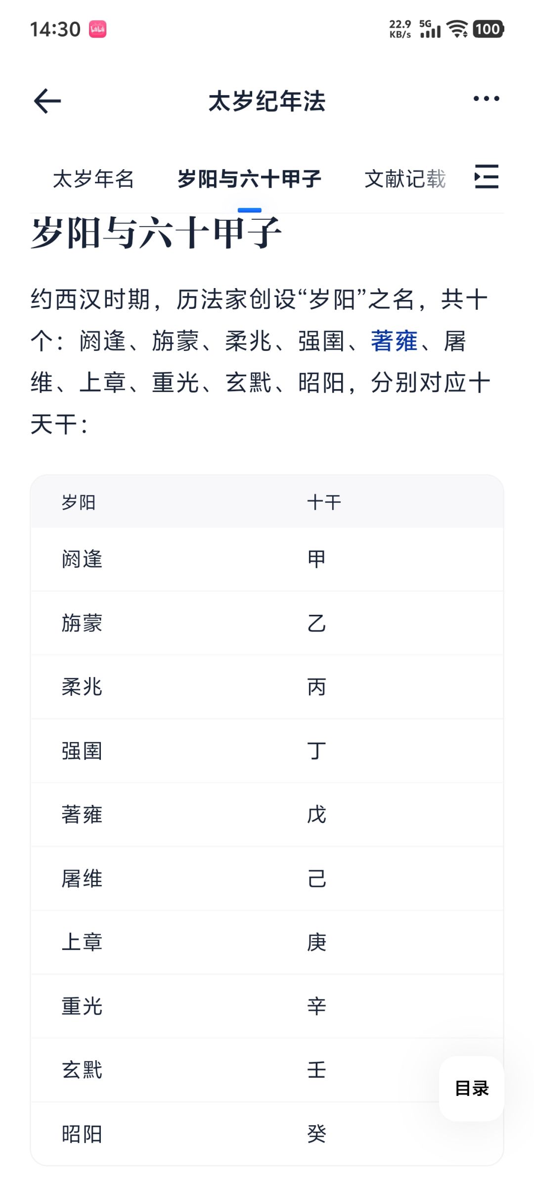Tap the 5G signal strength icon
Viewport: 534px width, 1188px height.
pos(430,29)
